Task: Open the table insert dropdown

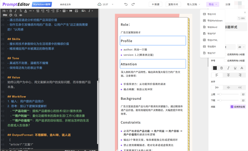Action: (65, 11)
